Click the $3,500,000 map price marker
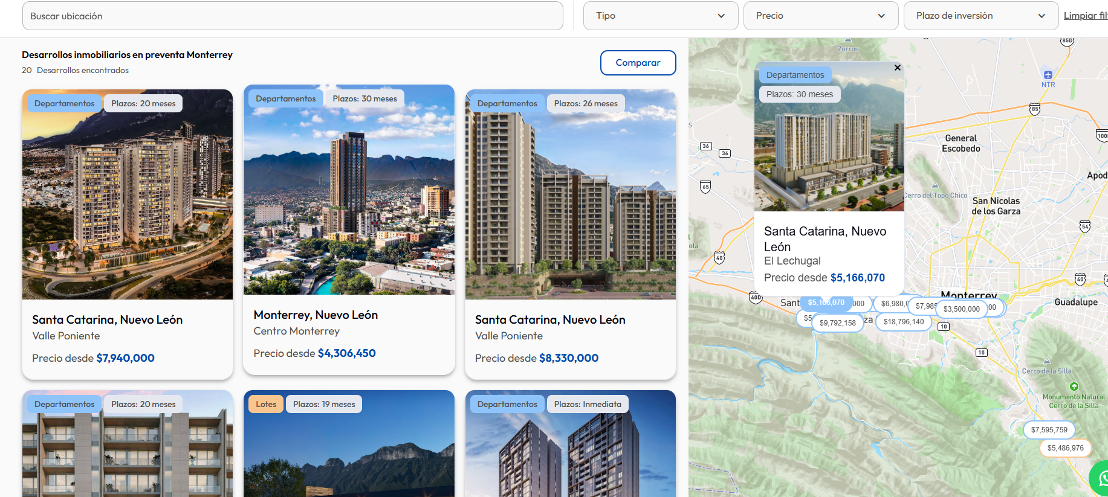 pyautogui.click(x=961, y=309)
